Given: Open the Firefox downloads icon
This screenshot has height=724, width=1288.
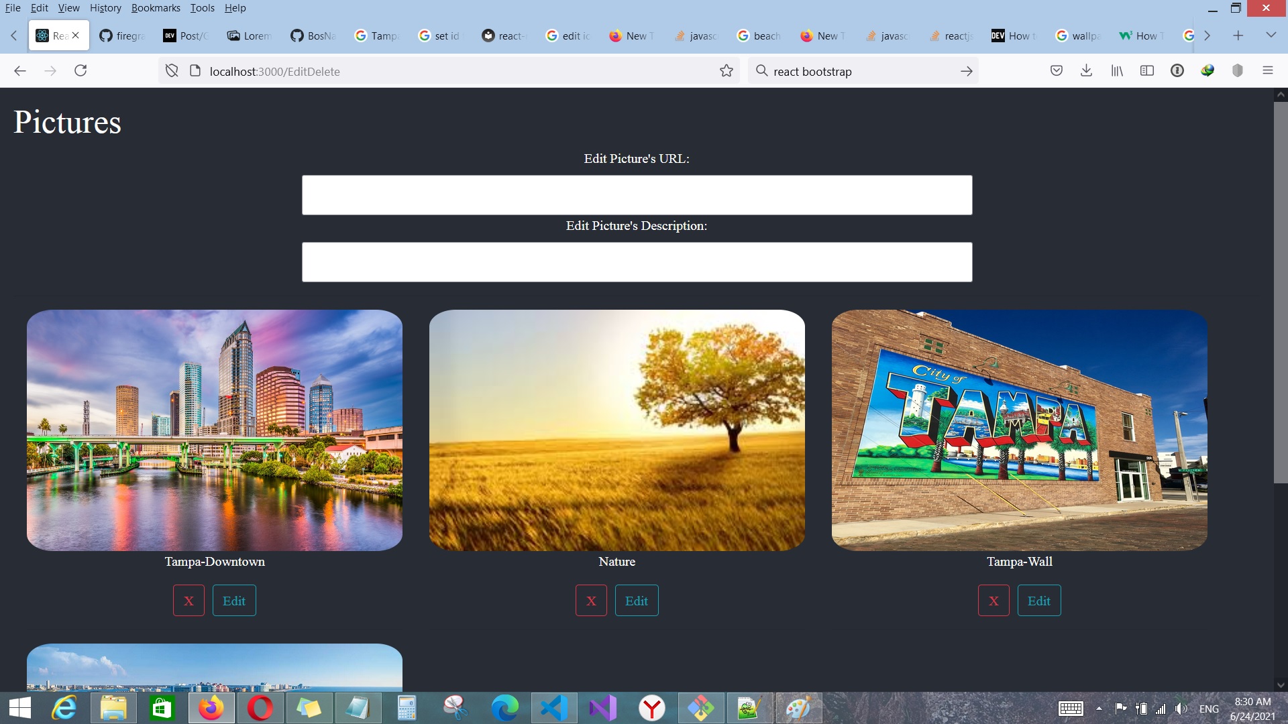Looking at the screenshot, I should tap(1086, 71).
